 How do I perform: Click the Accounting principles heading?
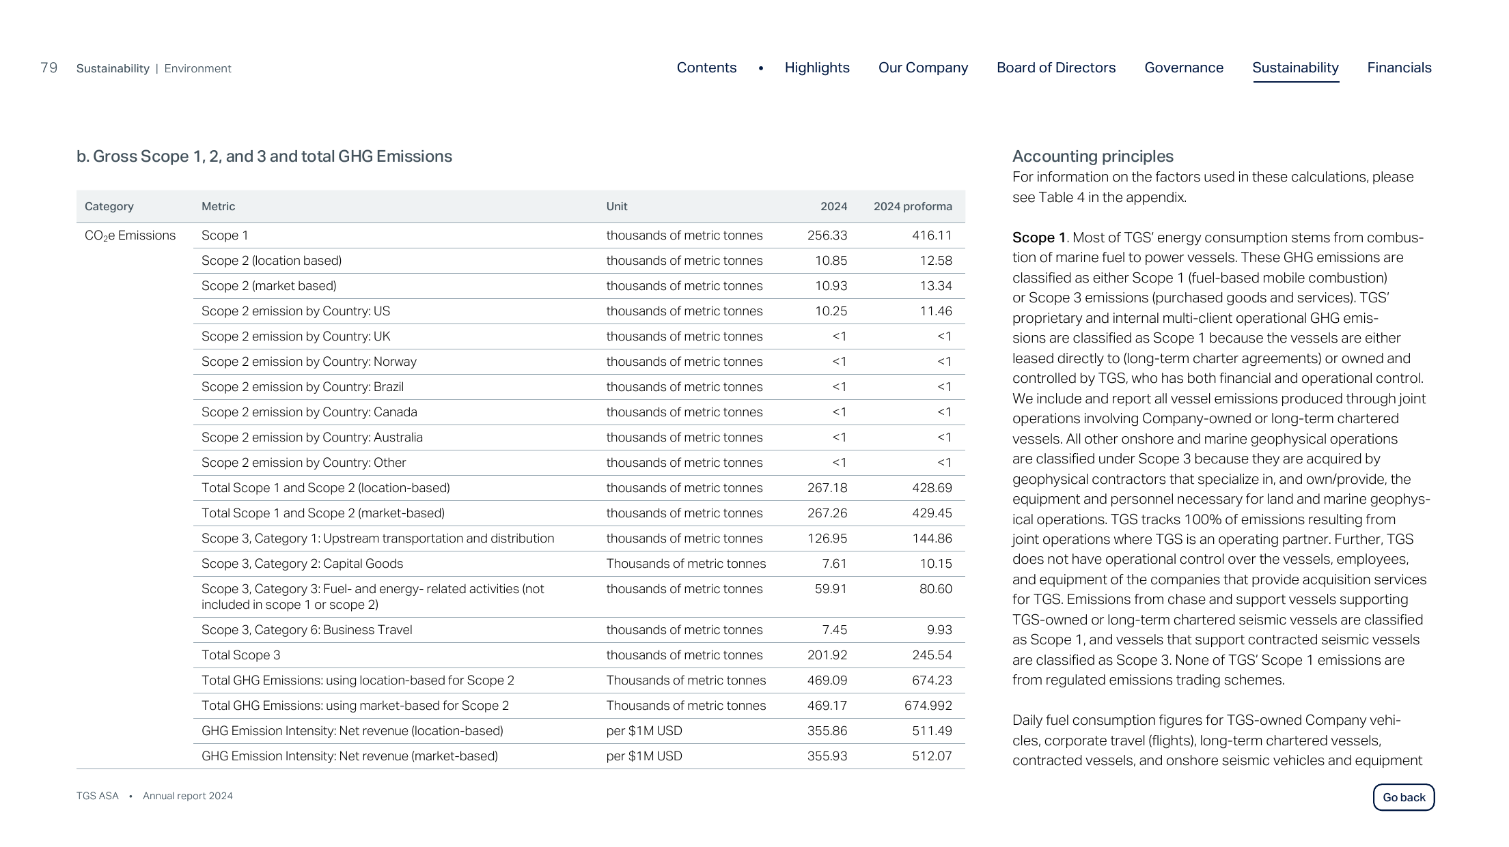tap(1092, 156)
